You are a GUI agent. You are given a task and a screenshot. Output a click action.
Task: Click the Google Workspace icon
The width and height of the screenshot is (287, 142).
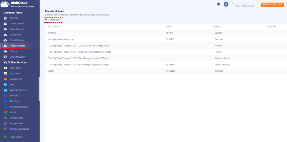tap(5, 129)
